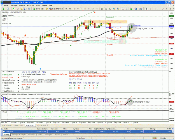Open the Messagerie terminal tab
The width and height of the screenshot is (175, 140).
point(49,135)
